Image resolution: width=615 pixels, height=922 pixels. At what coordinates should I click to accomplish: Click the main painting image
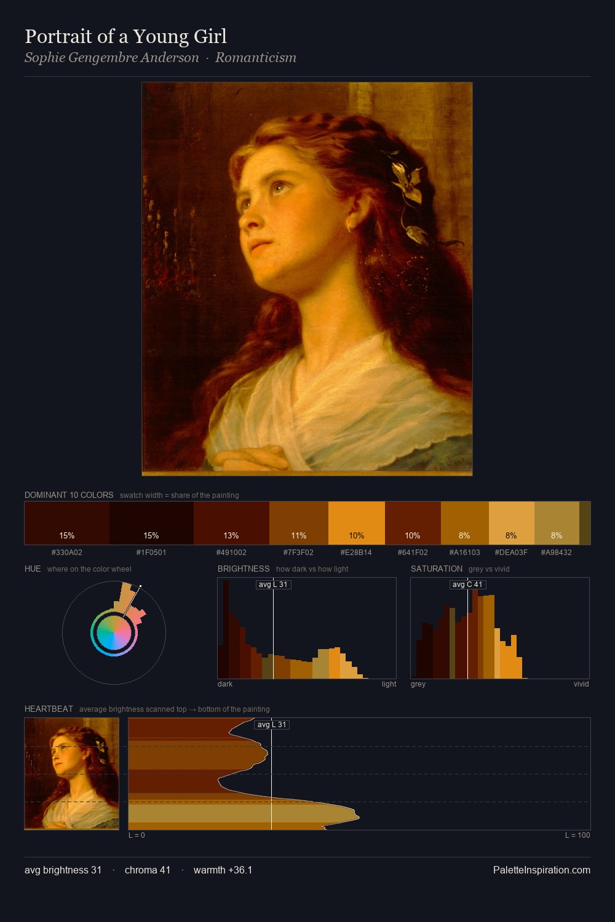click(x=307, y=279)
